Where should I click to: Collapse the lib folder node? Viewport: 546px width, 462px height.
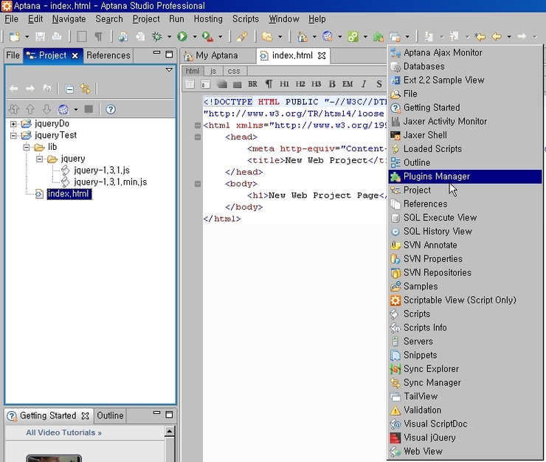point(27,147)
